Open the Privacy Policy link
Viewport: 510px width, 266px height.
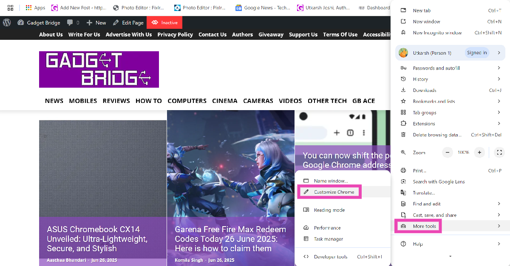click(175, 35)
